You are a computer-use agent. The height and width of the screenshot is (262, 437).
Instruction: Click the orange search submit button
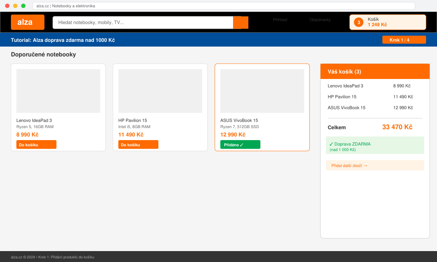click(x=241, y=23)
